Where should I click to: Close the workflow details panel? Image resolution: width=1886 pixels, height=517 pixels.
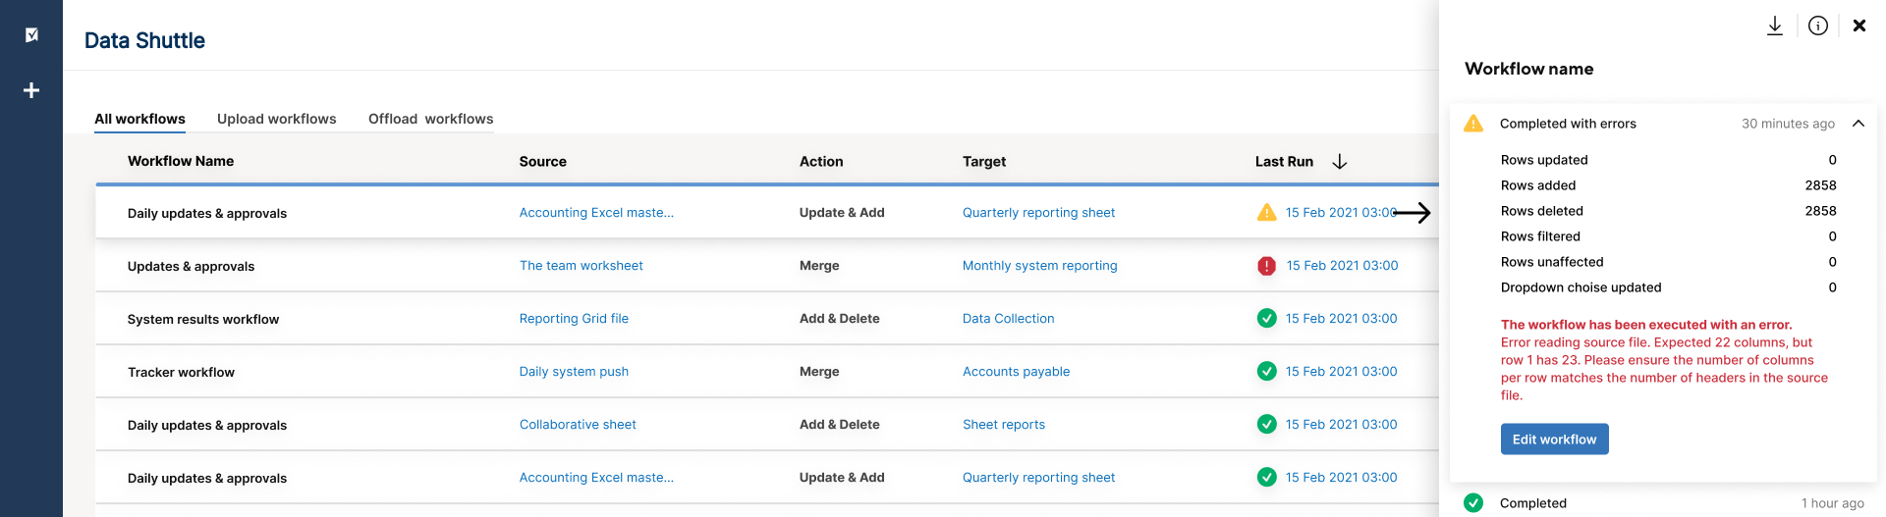pyautogui.click(x=1859, y=26)
